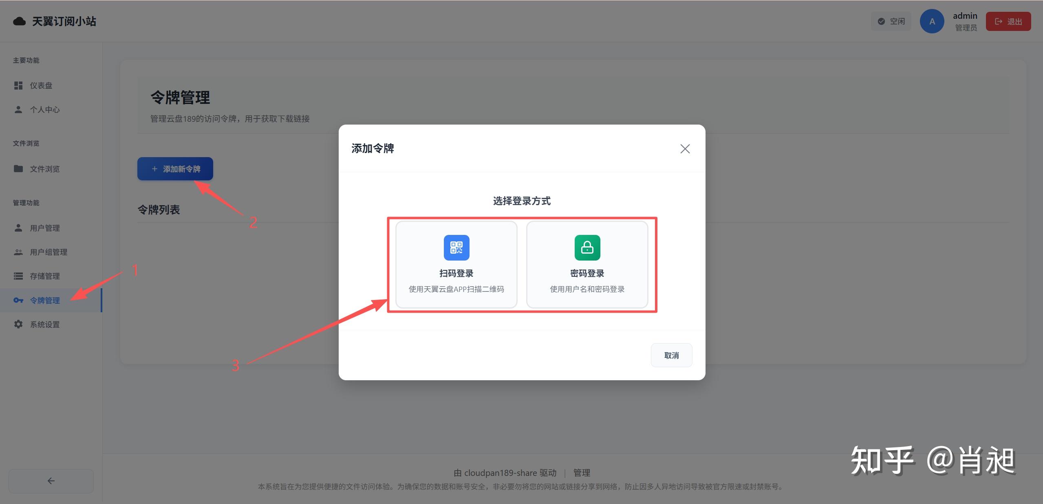Select 令牌管理 in the sidebar menu

tap(46, 300)
